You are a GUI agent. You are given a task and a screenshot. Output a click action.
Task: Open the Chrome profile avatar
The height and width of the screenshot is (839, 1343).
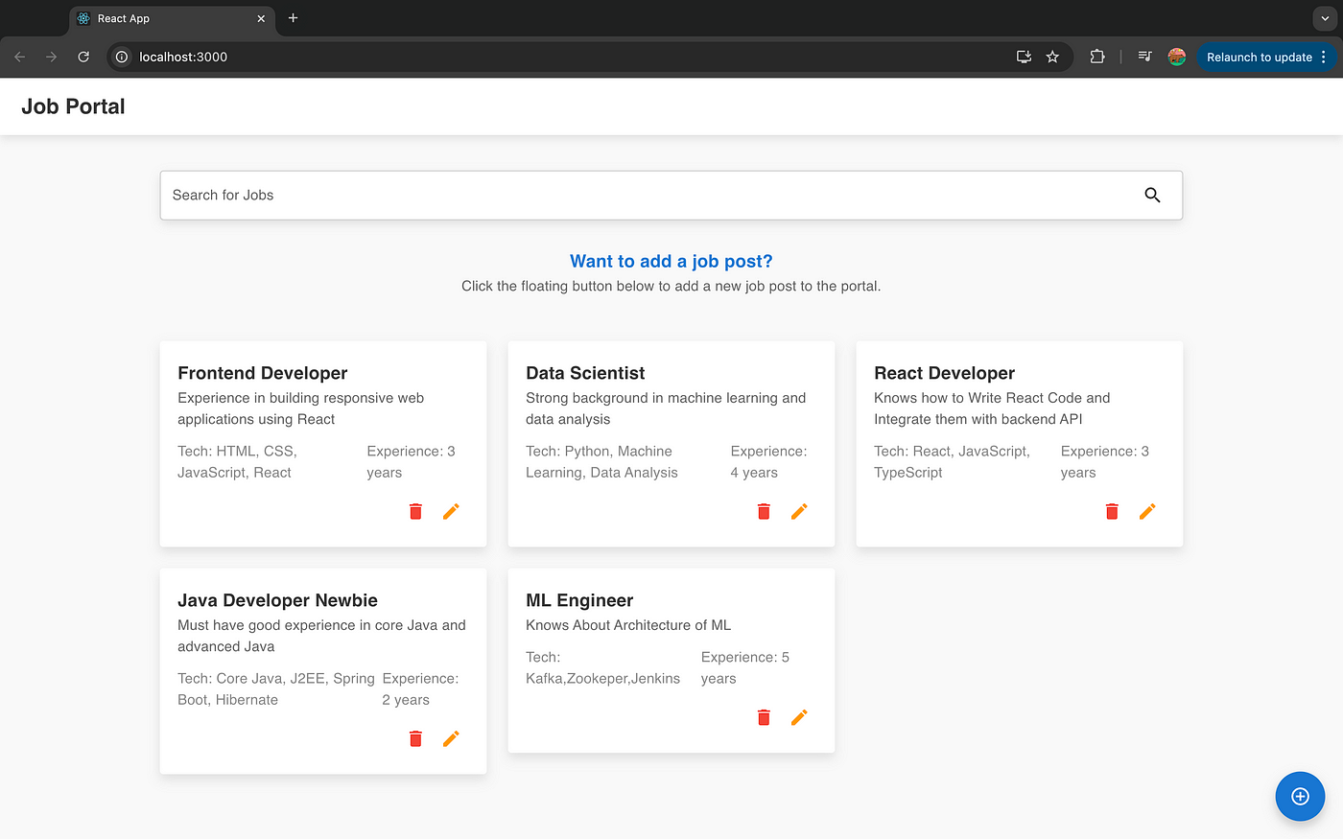[1177, 57]
